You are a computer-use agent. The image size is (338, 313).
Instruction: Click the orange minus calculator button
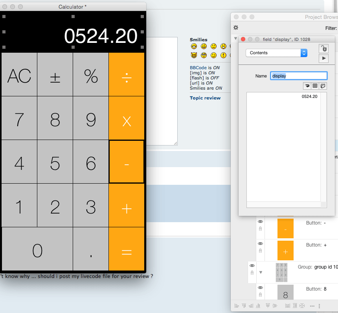point(127,162)
